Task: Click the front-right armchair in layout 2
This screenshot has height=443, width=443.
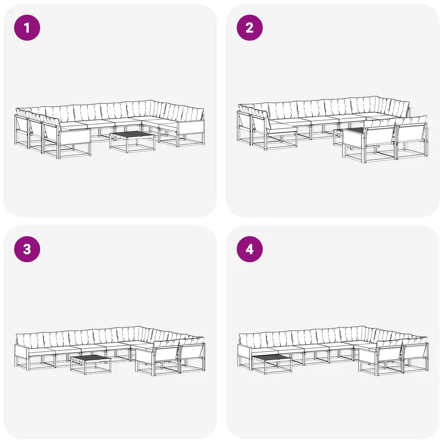Action: click(412, 137)
